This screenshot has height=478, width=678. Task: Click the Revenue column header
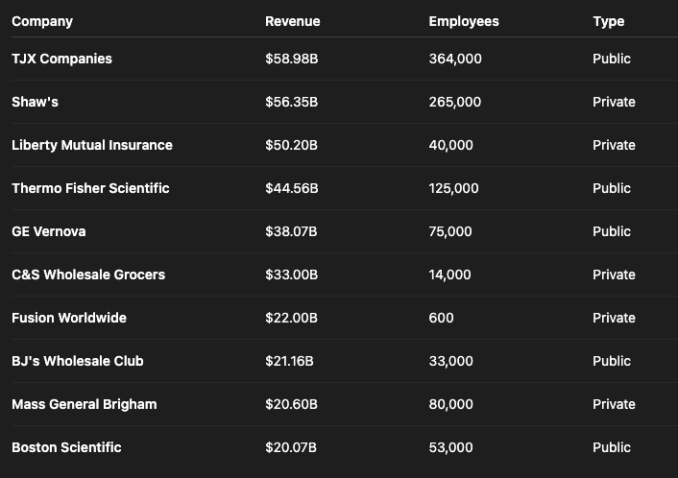coord(293,21)
